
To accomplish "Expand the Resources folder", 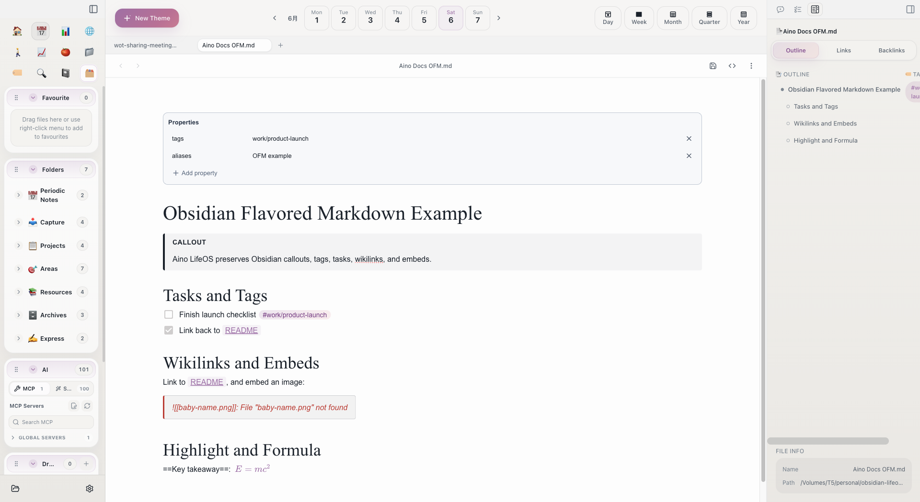I will (19, 292).
